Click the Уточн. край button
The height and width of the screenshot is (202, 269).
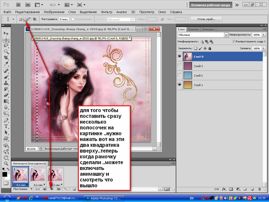pyautogui.click(x=206, y=19)
